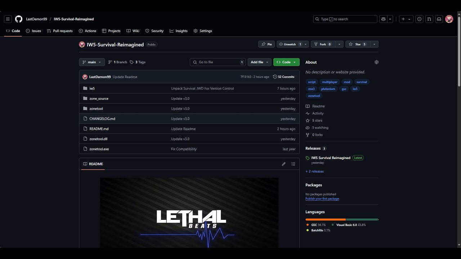Switch to the Security tab
461x259 pixels.
coord(155,31)
